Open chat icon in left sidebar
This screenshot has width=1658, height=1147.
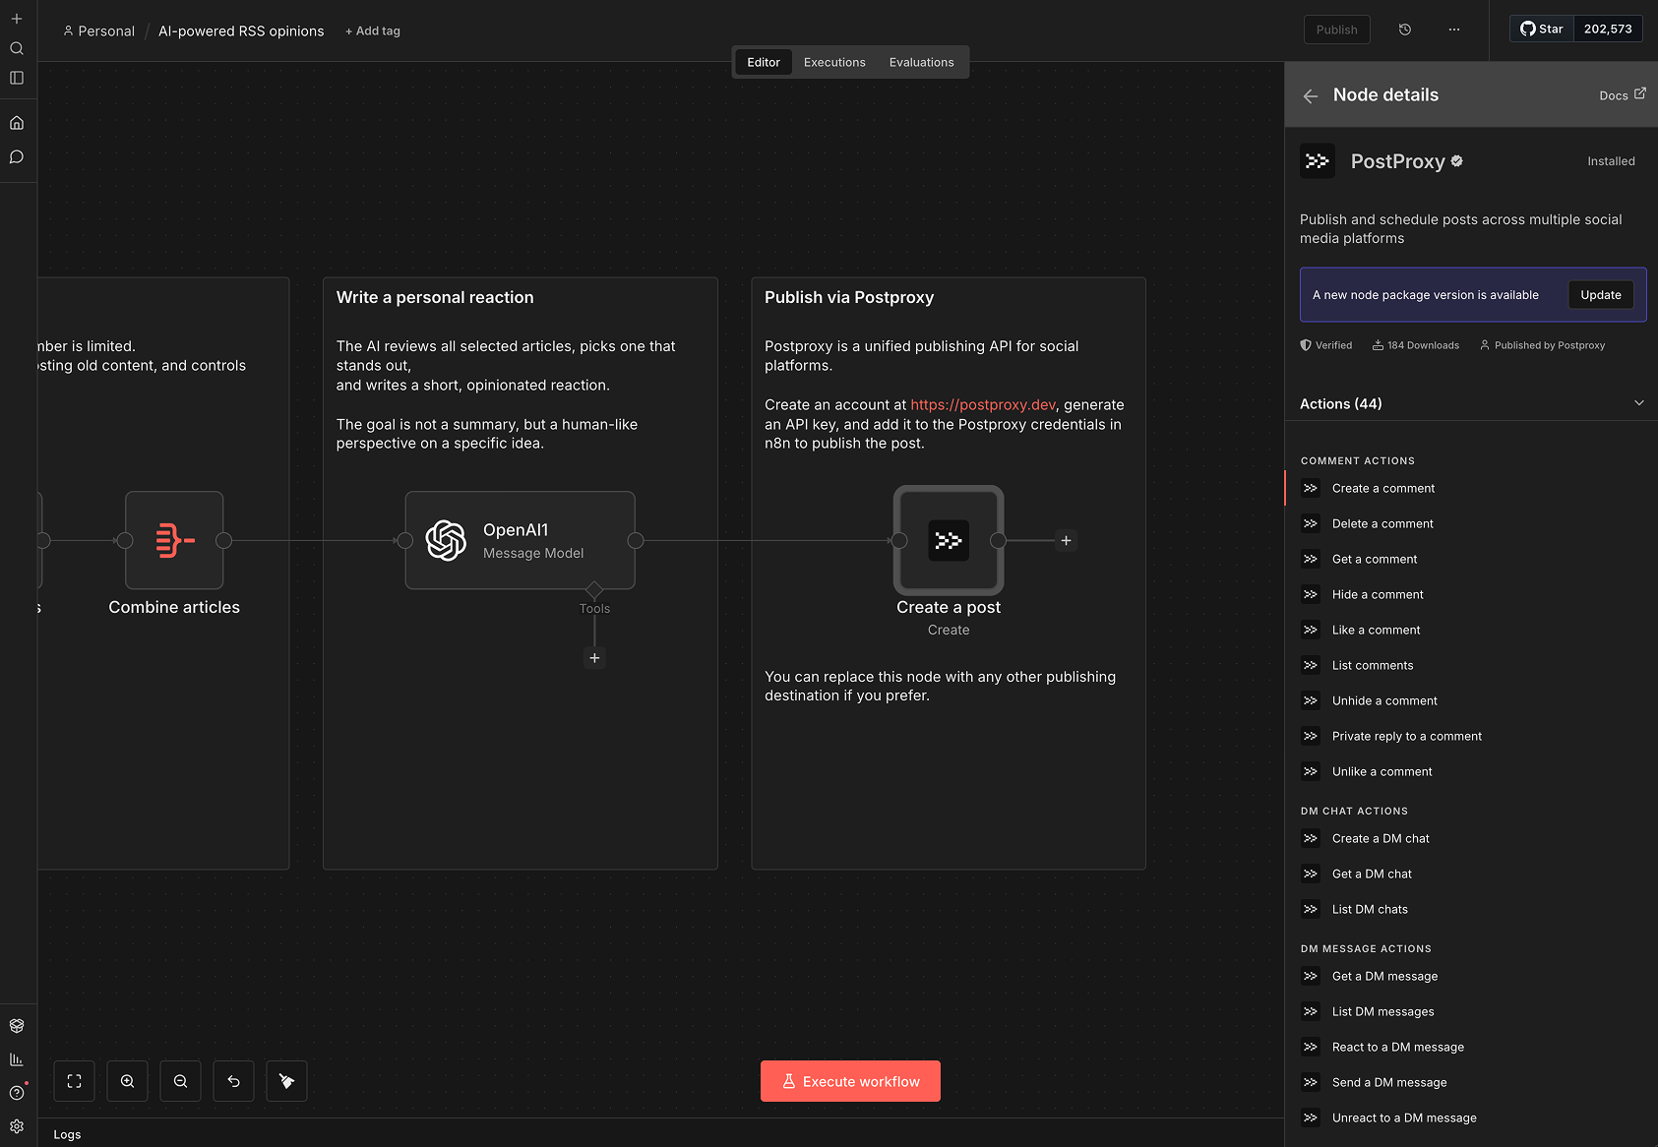pyautogui.click(x=17, y=156)
